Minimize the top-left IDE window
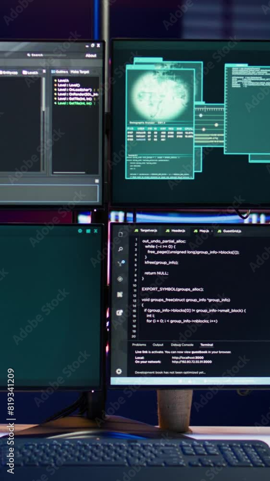This screenshot has height=481, width=270. [x=87, y=46]
